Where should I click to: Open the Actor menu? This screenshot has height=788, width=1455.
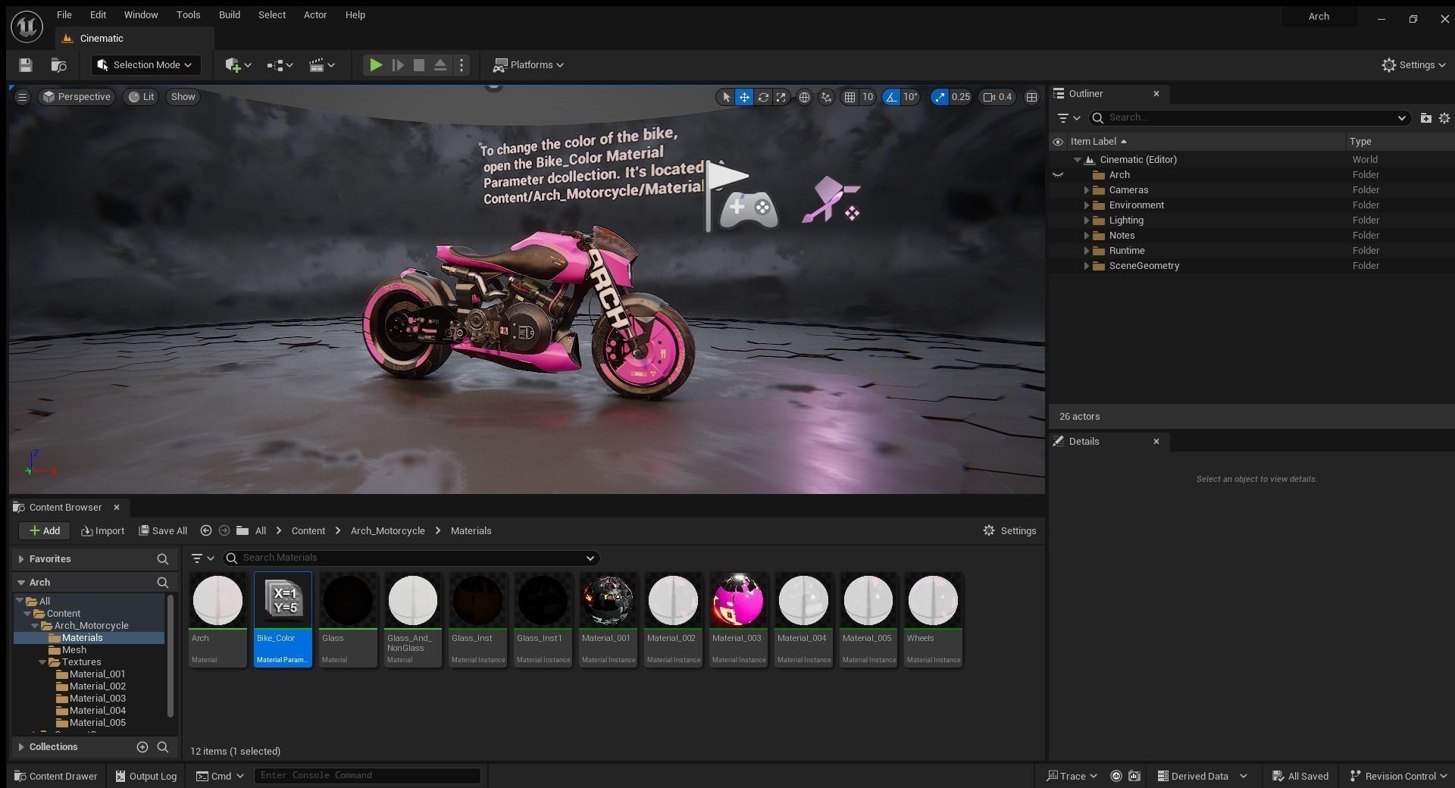point(315,14)
